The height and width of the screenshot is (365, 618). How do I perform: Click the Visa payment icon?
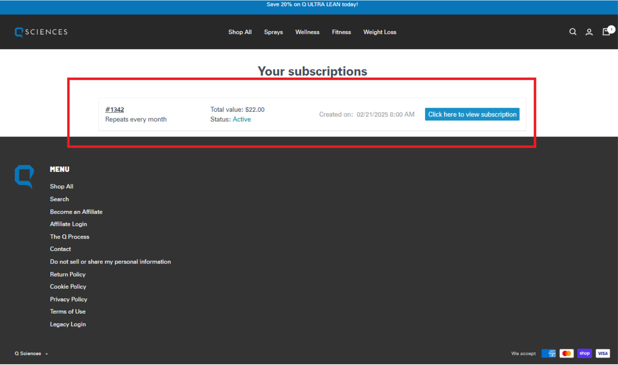pyautogui.click(x=603, y=353)
